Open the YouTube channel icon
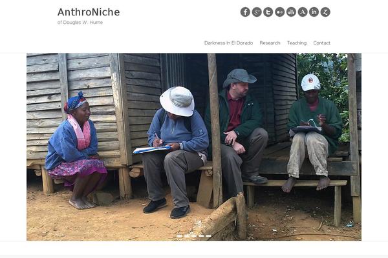This screenshot has height=258, width=388. pyautogui.click(x=291, y=12)
